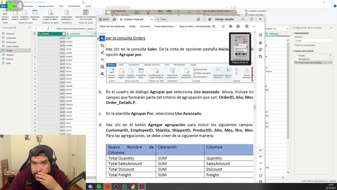Rotate view icon in Acrobat page controls
337x190 pixels.
click(261, 176)
